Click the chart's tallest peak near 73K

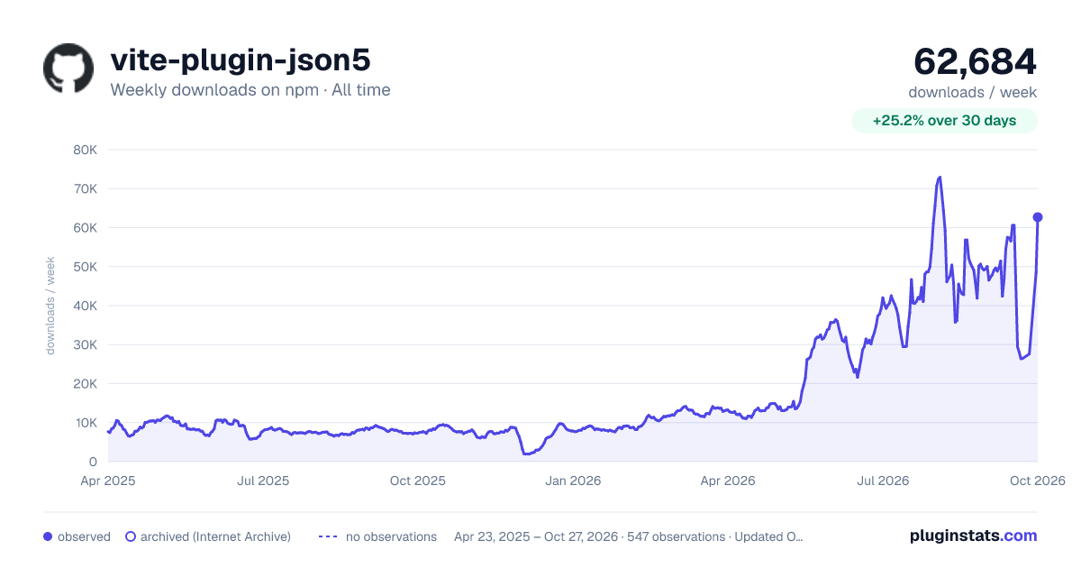(x=940, y=178)
